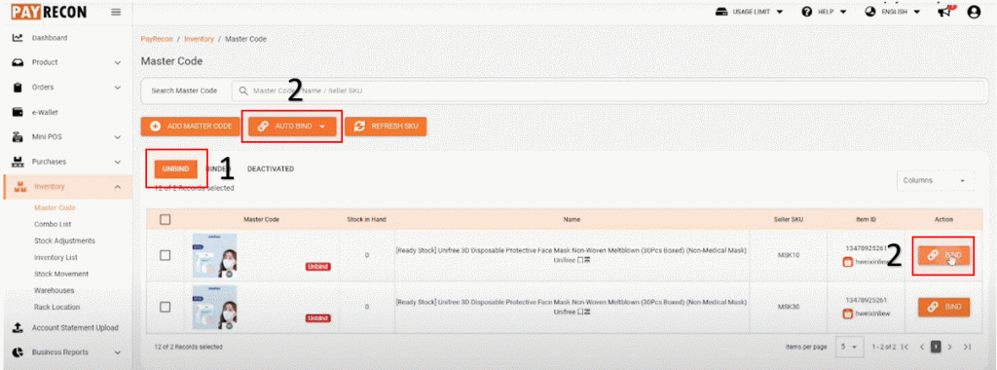Switch to the Deactivated tab

coord(271,169)
